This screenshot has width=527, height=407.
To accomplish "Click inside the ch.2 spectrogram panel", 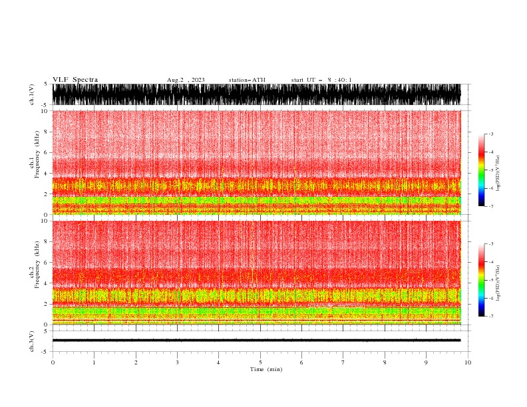I will [256, 273].
